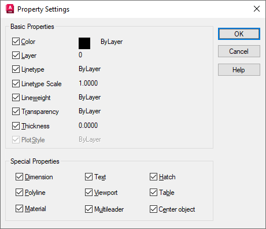Click the AutoCAD app icon in title bar

(x=10, y=9)
